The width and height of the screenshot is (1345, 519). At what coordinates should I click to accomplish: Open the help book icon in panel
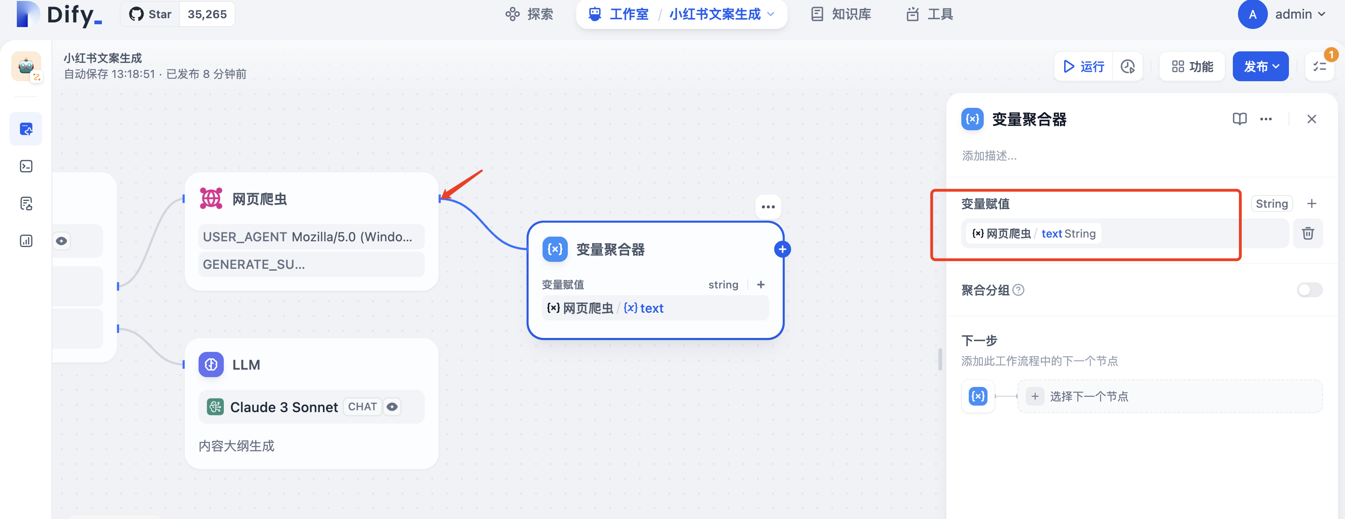point(1239,119)
